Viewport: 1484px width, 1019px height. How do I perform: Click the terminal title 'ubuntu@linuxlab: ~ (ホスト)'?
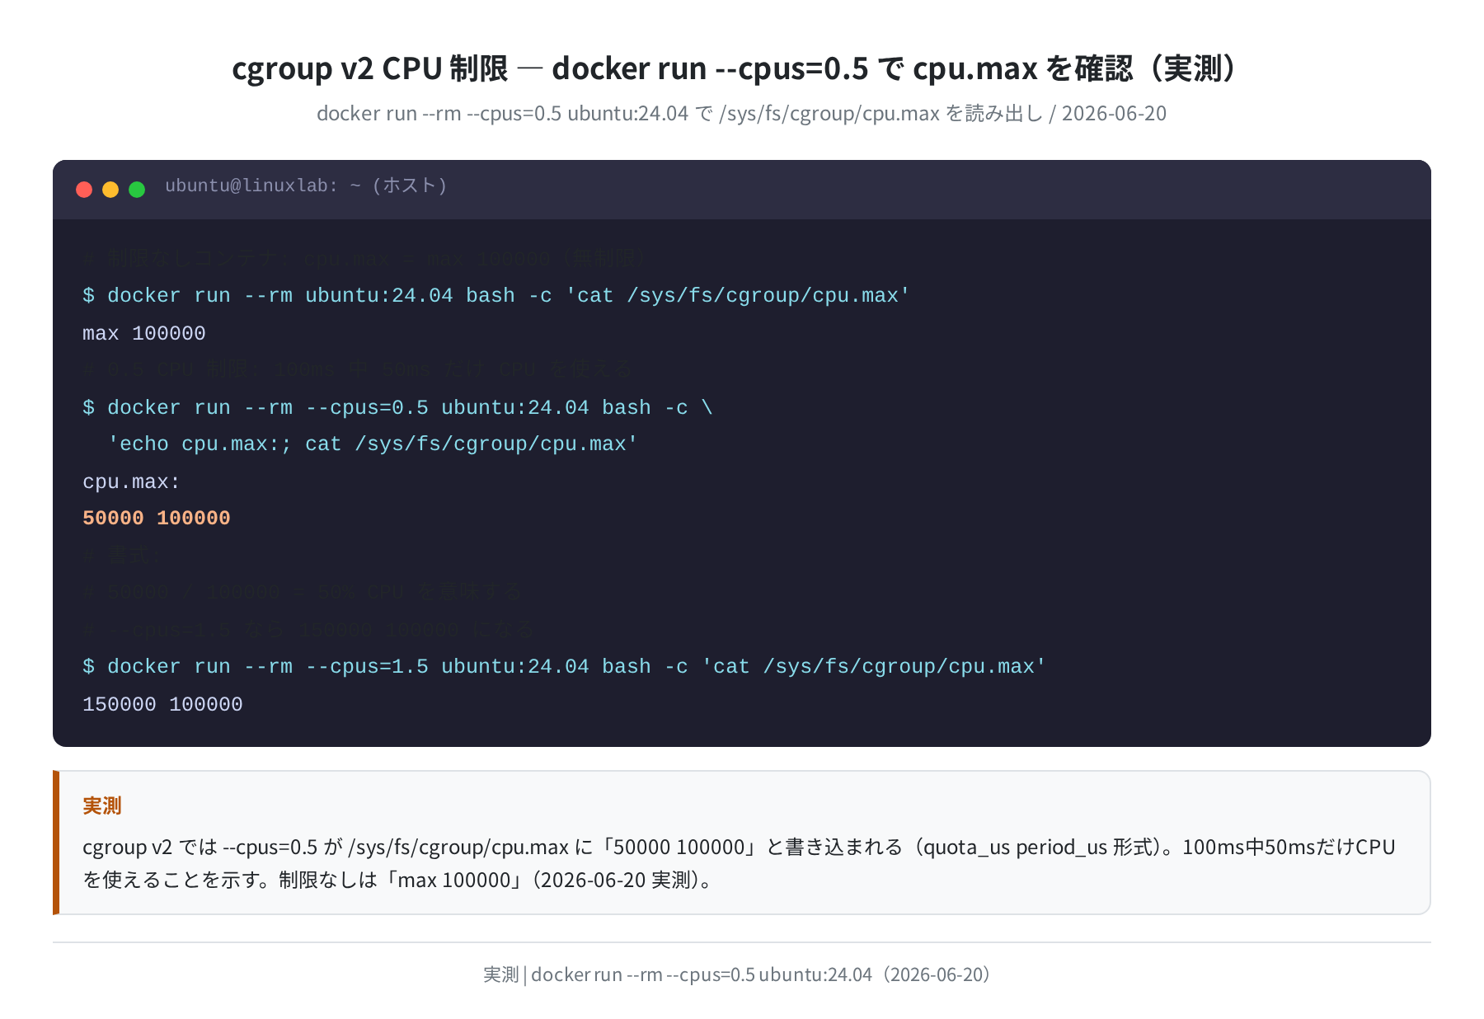pyautogui.click(x=306, y=185)
